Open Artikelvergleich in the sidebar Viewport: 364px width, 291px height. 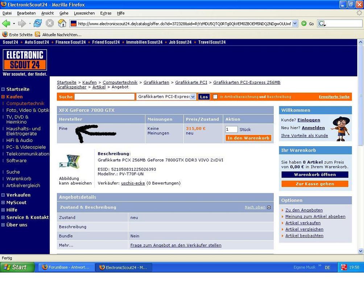tap(23, 185)
